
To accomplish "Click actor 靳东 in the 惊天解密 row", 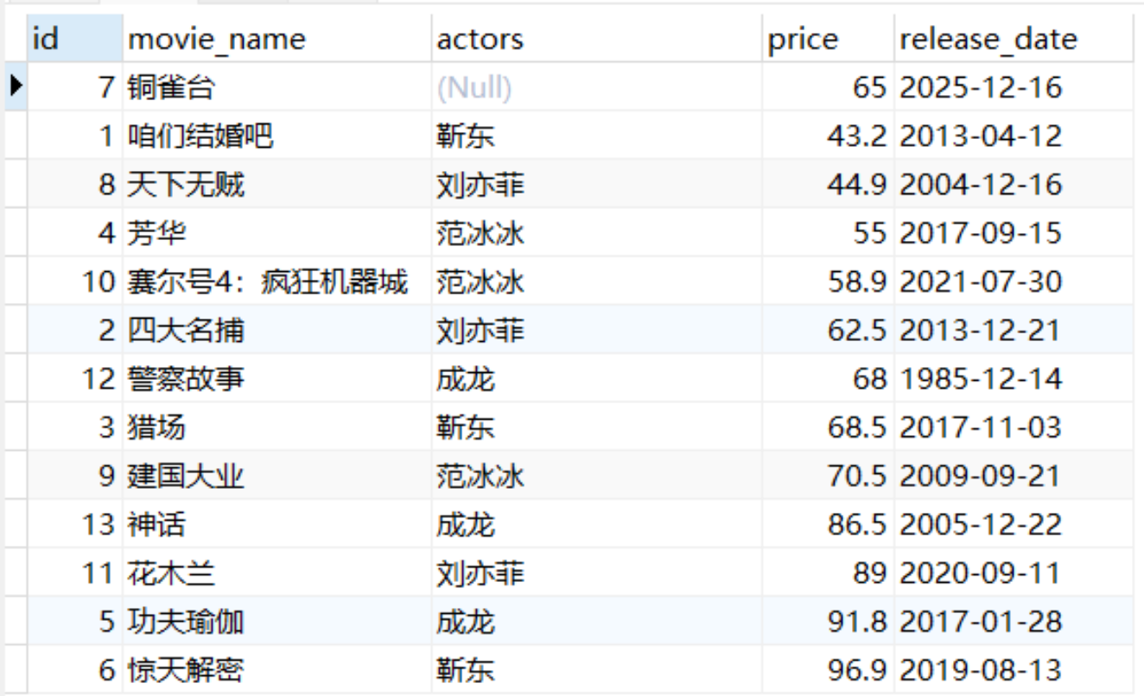I will pos(466,669).
